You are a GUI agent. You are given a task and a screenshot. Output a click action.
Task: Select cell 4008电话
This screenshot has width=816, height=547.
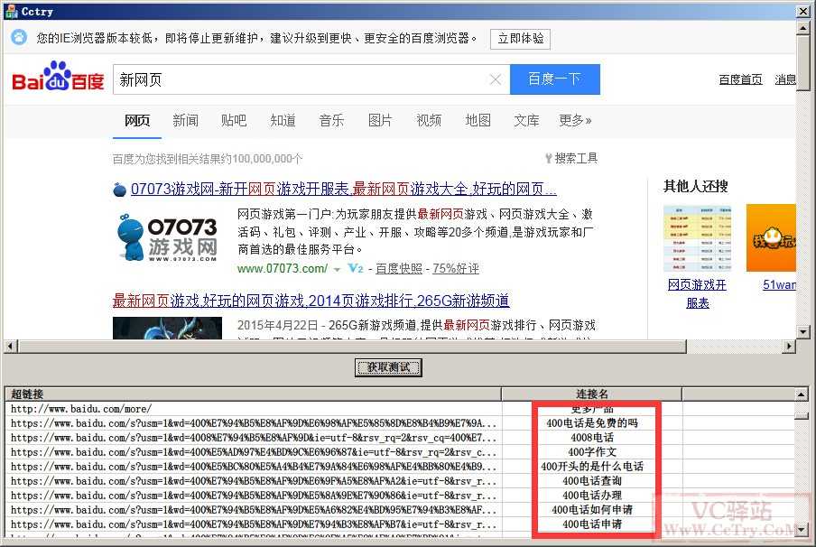point(592,438)
